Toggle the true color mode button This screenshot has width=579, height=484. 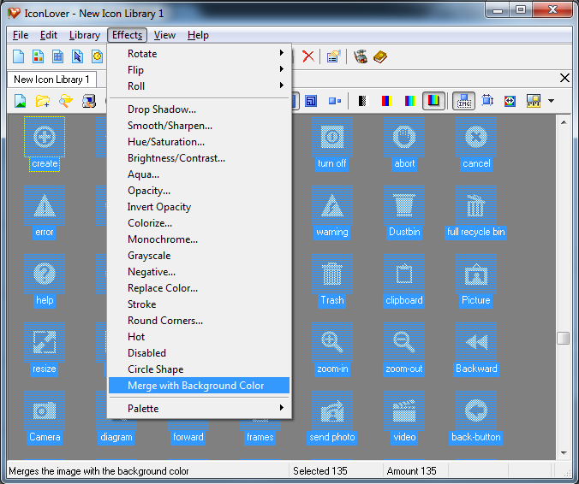click(x=433, y=101)
